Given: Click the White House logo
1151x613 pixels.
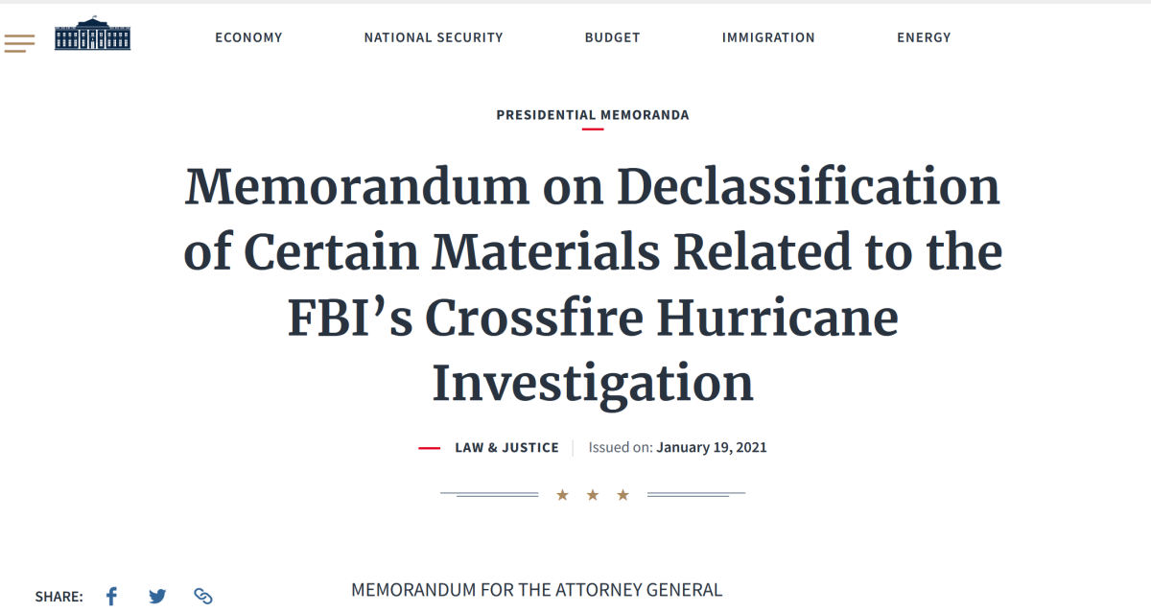Looking at the screenshot, I should [x=92, y=35].
